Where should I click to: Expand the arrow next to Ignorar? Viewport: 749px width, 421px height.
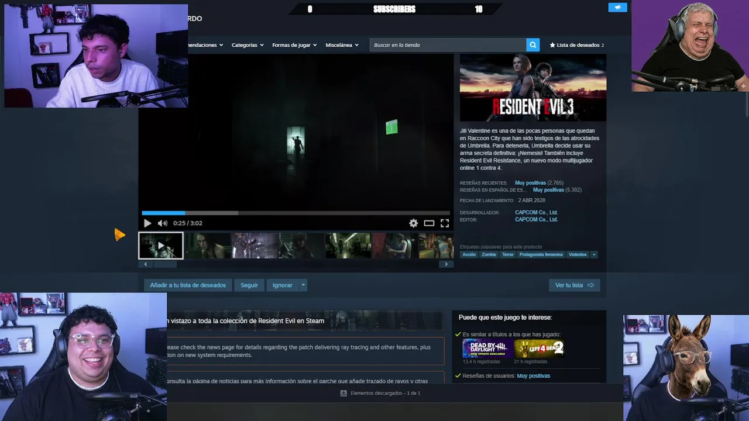point(303,285)
